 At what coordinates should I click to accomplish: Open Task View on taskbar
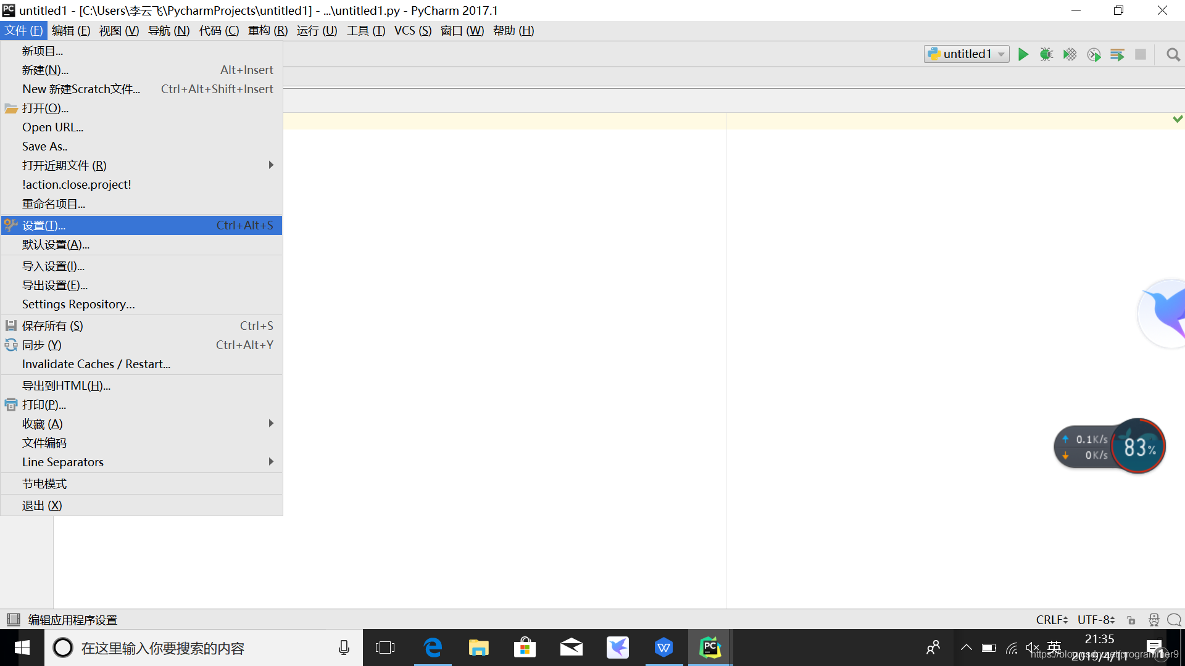385,647
